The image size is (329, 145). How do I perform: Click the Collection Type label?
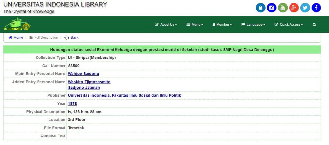point(51,58)
